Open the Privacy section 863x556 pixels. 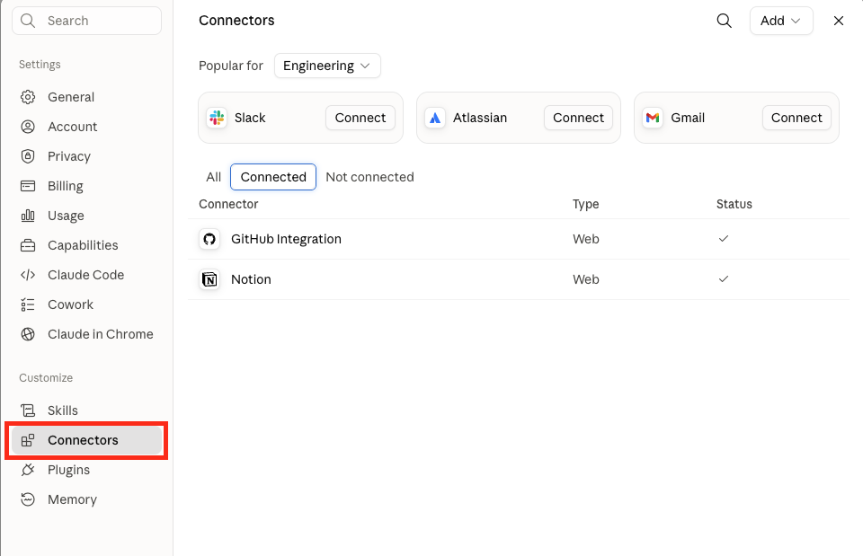click(86, 156)
